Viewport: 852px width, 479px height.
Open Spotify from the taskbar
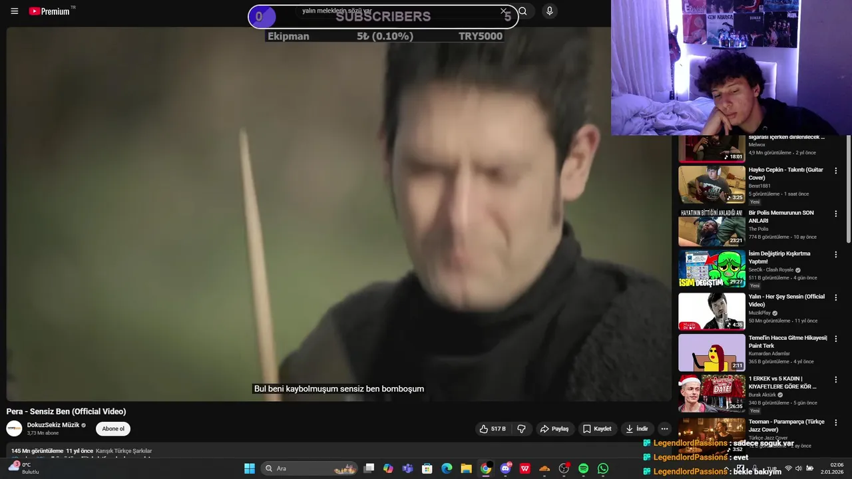tap(583, 468)
